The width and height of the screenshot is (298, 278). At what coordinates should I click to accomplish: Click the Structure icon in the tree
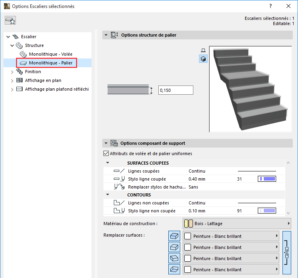(19, 45)
